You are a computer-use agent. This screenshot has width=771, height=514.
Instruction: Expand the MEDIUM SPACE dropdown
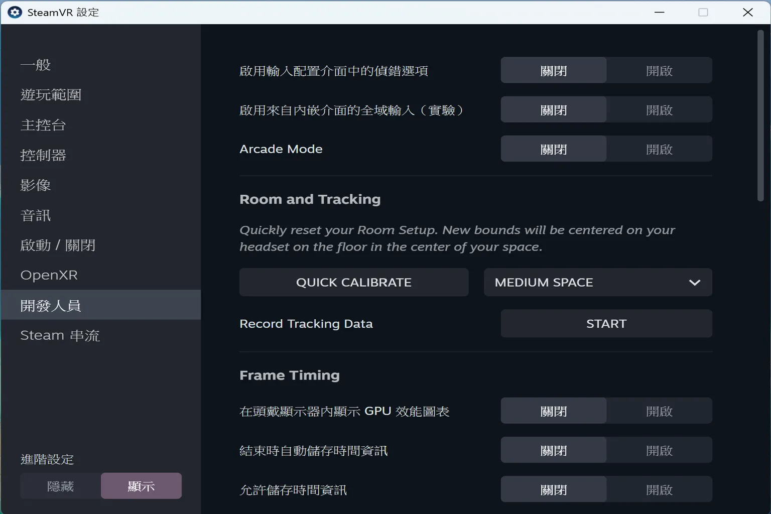tap(597, 282)
